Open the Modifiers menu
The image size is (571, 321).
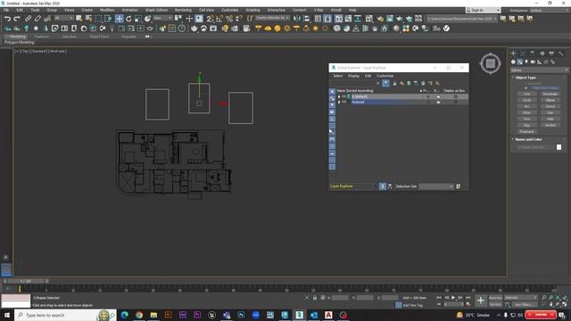point(107,10)
